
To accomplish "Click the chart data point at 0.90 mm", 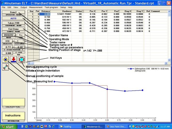I will pyautogui.click(x=142, y=90).
